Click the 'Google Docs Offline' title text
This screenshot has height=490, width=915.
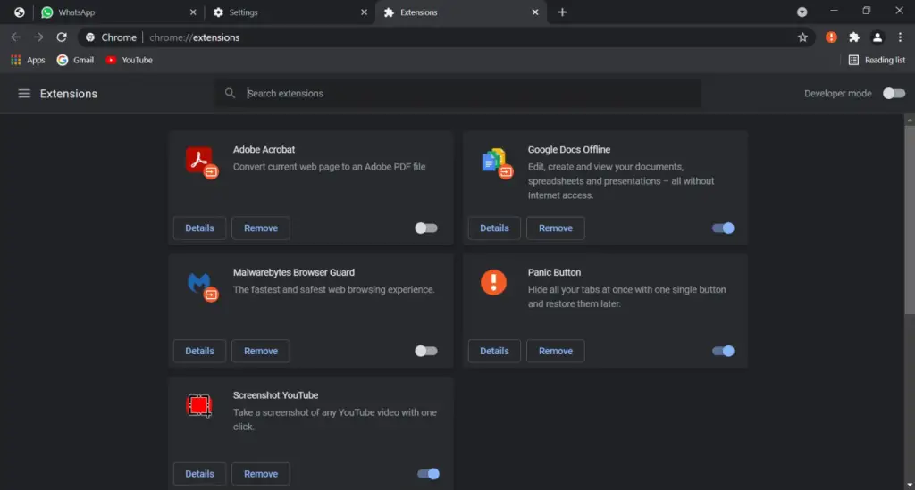(569, 150)
